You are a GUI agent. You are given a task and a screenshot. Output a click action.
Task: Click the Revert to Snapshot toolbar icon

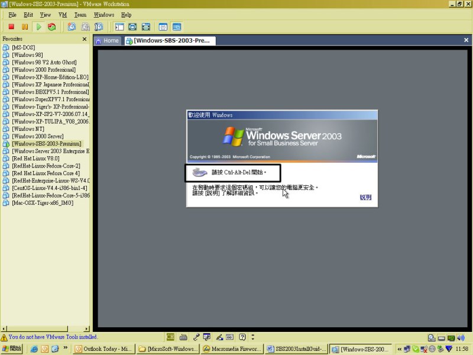(85, 27)
